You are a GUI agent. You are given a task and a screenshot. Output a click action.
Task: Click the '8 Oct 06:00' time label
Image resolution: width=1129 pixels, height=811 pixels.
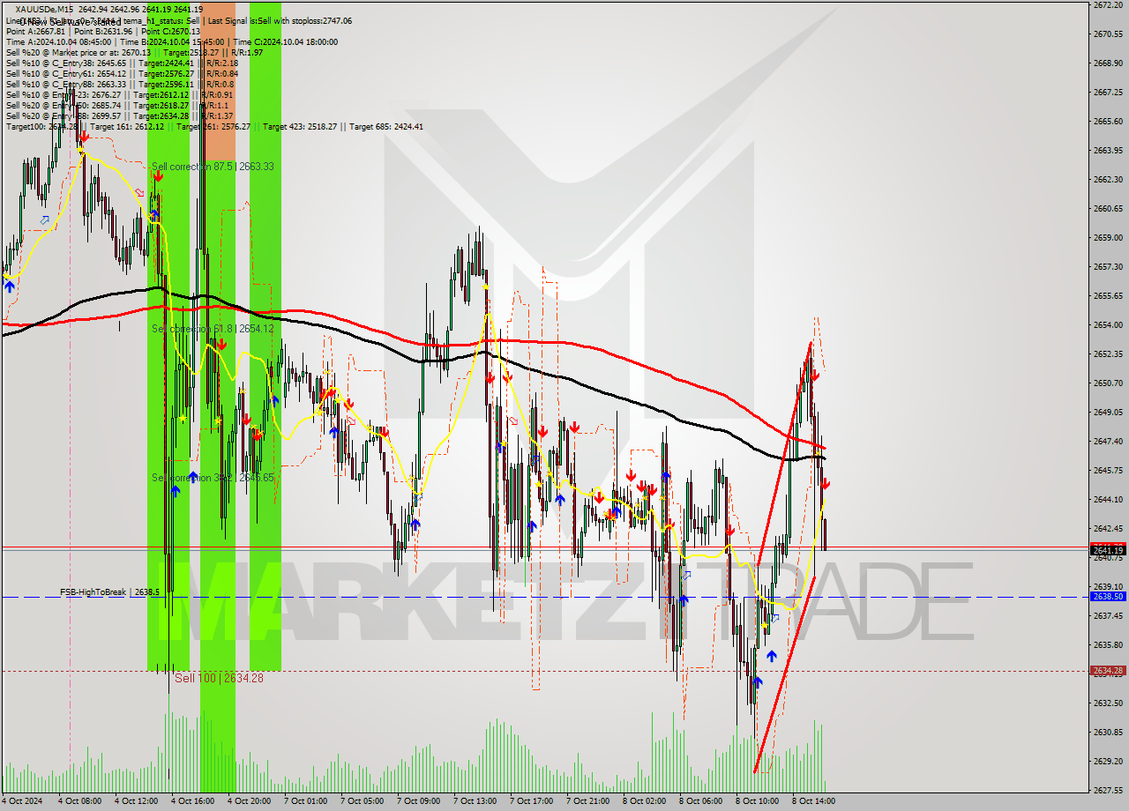pyautogui.click(x=701, y=801)
